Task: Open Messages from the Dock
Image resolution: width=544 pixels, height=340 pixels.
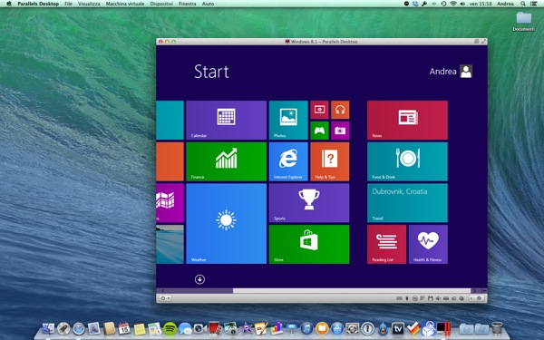Action: [x=185, y=328]
